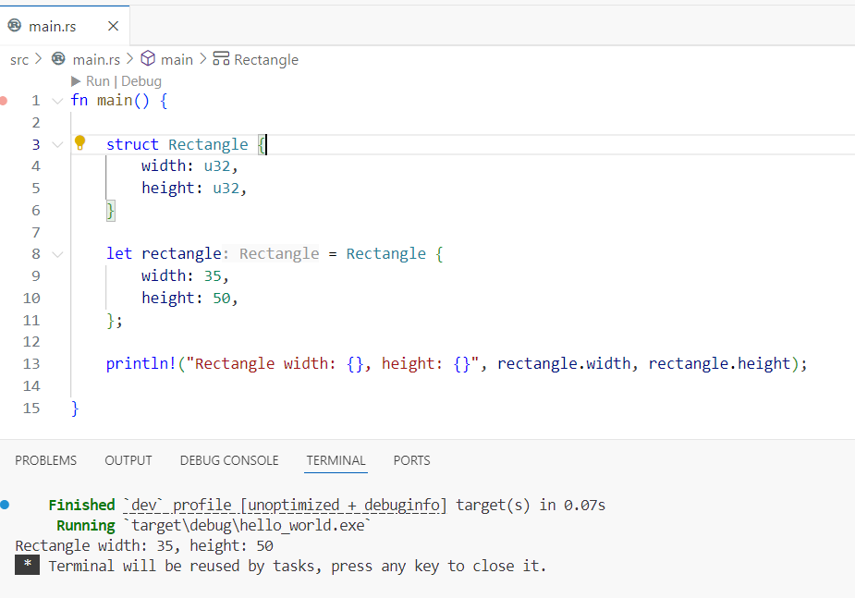Screen dimensions: 855x598
Task: Click the 'dev profile [unoptimized + debuginfo]' link
Action: click(285, 506)
